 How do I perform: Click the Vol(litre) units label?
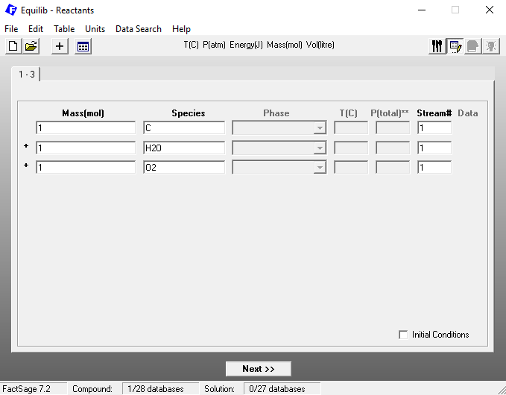coord(320,45)
